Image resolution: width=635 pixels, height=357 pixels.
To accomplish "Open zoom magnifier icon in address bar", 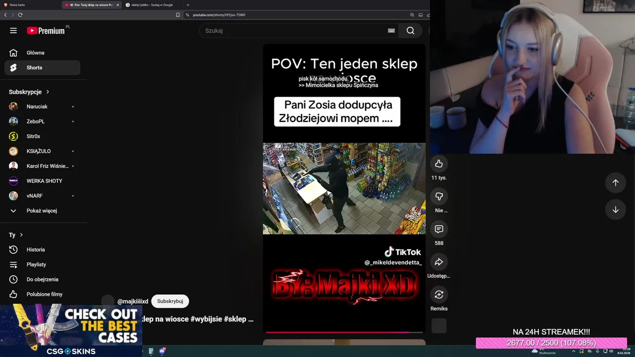I will [412, 15].
